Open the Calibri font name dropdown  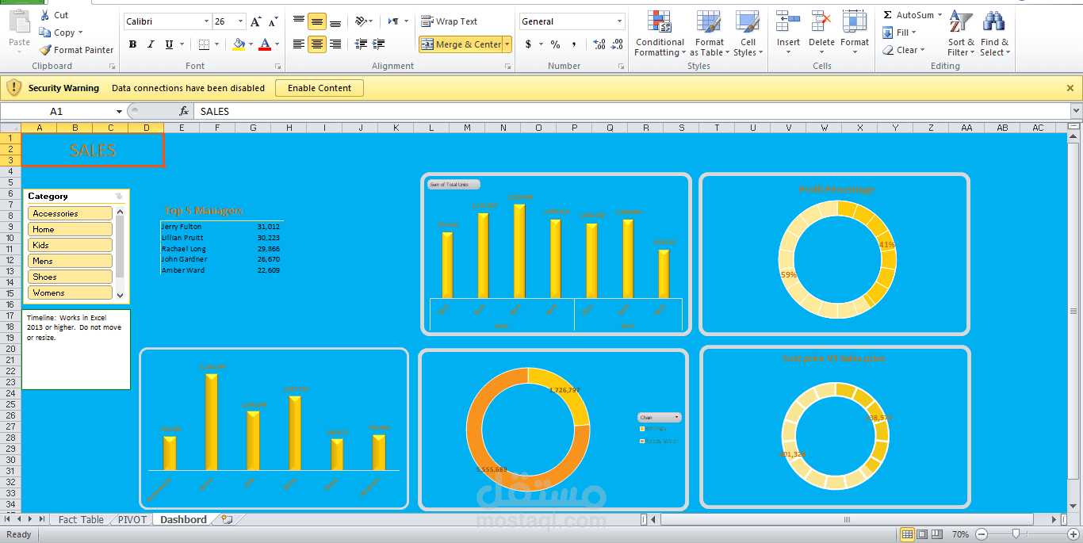click(207, 22)
